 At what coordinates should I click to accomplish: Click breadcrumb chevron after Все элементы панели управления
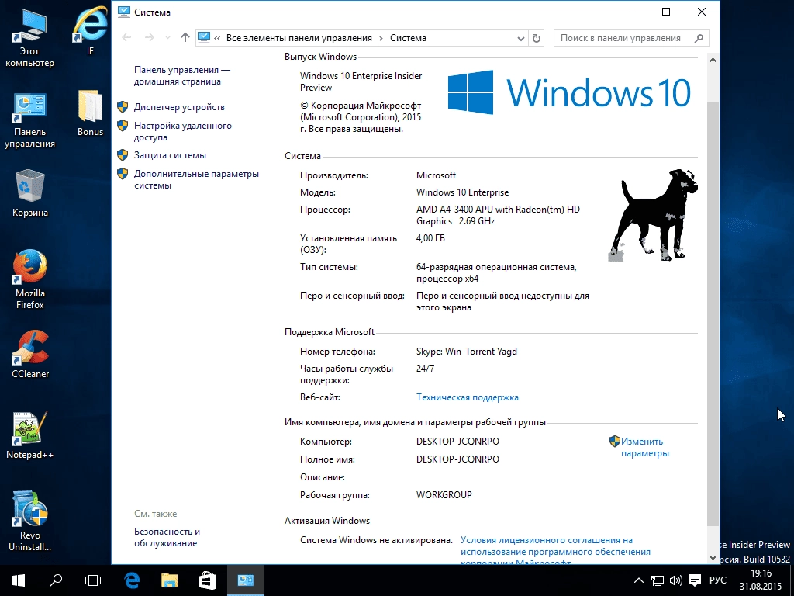[381, 38]
